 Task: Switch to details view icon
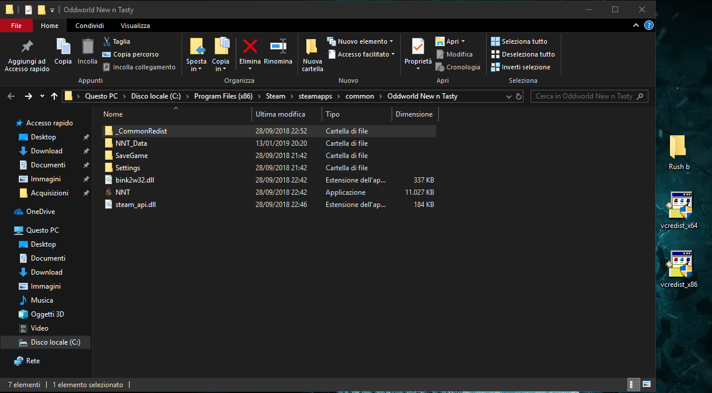pyautogui.click(x=634, y=385)
